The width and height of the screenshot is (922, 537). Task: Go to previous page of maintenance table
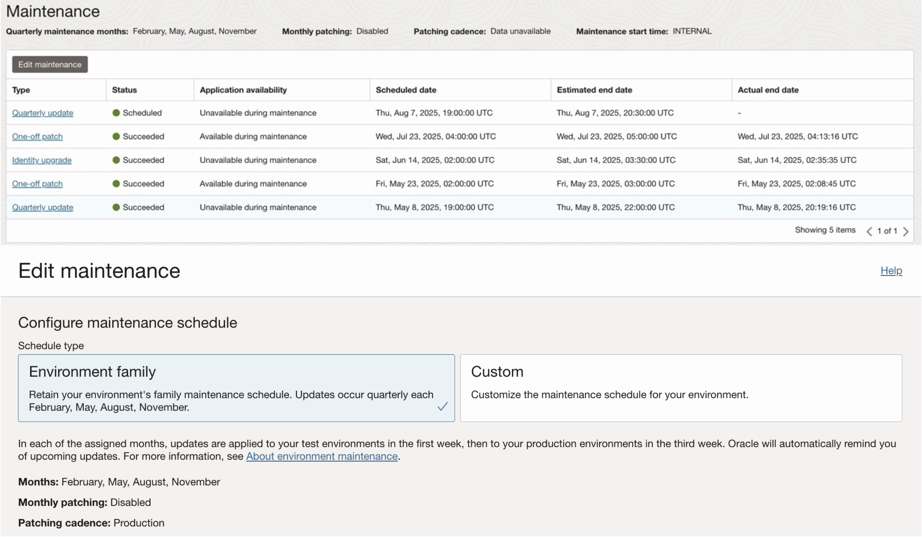tap(869, 231)
